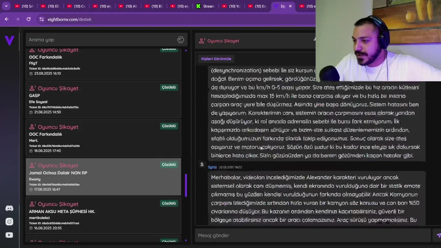
Task: Click the eightbornv.com/destek address bar
Action: pos(70,19)
